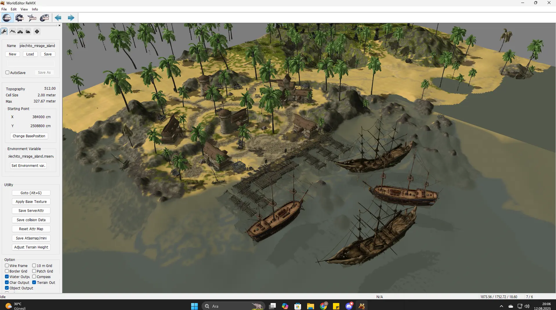Screen dimensions: 556x310
Task: Disable the Water Output checkbox
Action: (7, 277)
